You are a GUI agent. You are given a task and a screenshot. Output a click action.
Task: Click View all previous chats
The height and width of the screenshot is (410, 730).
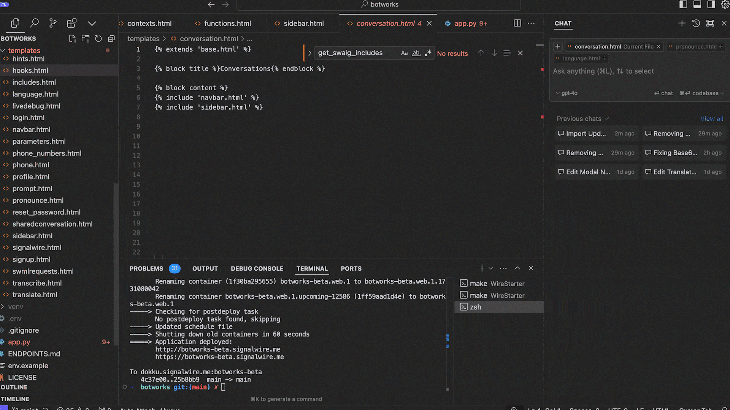point(711,119)
